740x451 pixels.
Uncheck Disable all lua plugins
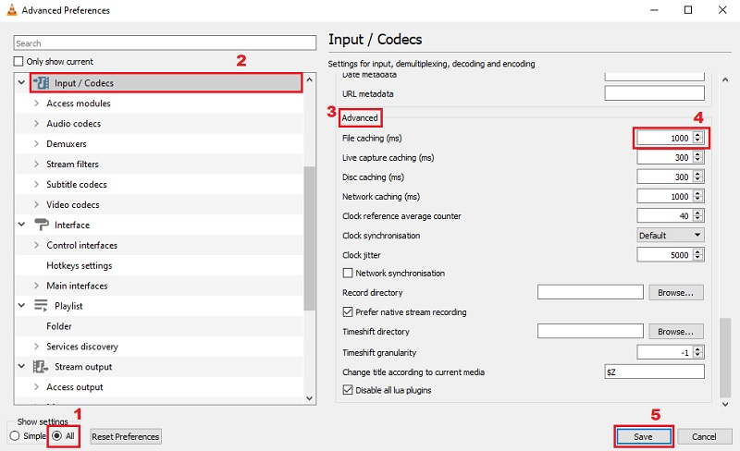coord(348,390)
